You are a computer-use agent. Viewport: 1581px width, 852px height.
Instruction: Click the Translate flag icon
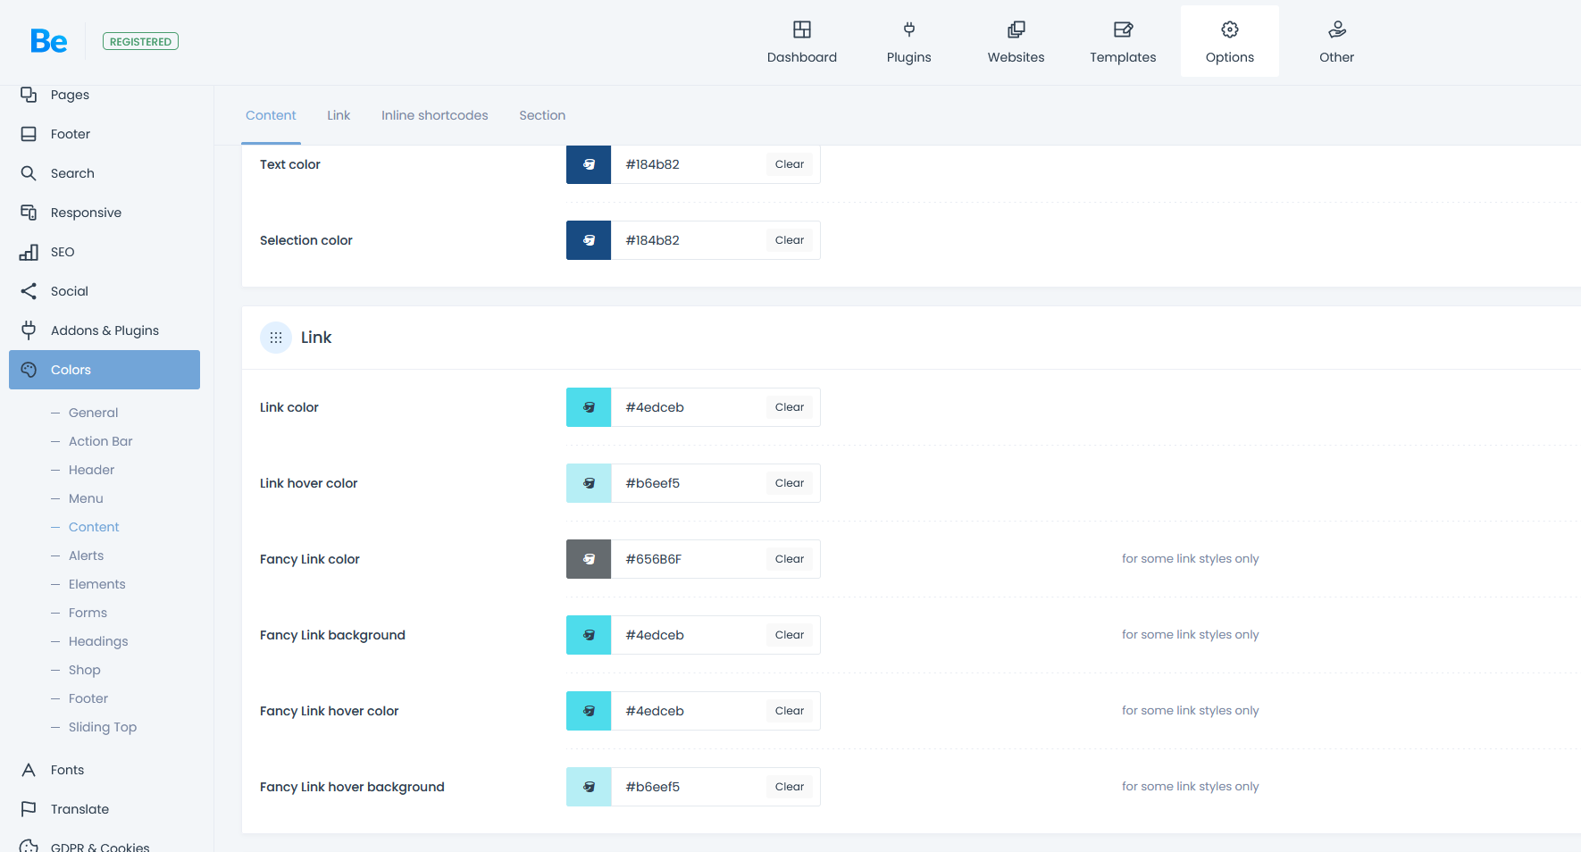[29, 809]
